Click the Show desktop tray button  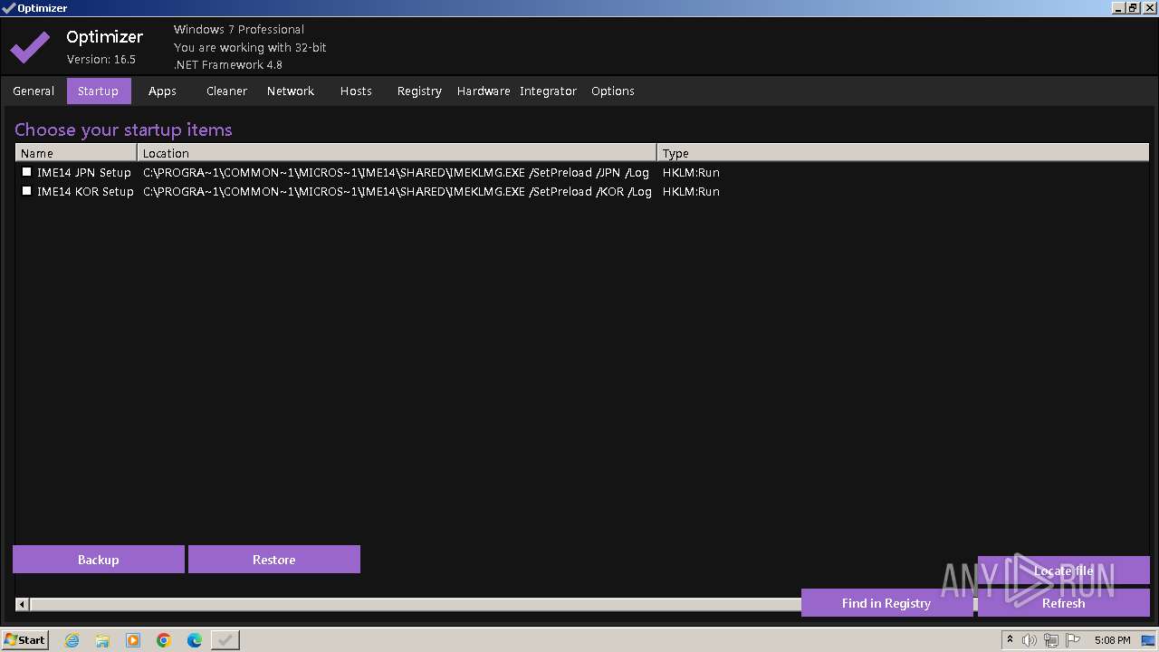(x=1148, y=640)
